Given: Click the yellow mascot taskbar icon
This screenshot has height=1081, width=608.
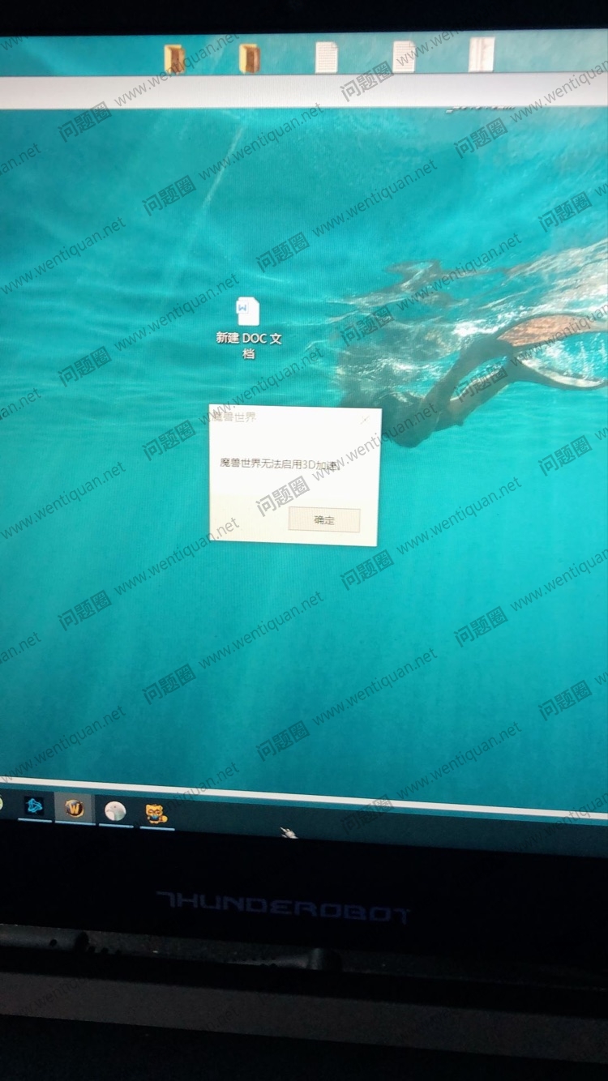Looking at the screenshot, I should pyautogui.click(x=156, y=812).
